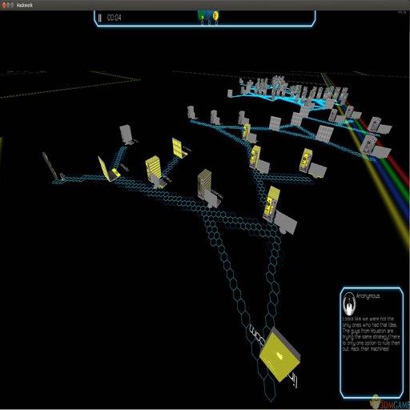Select the unhacked gray laptop node

(126, 135)
